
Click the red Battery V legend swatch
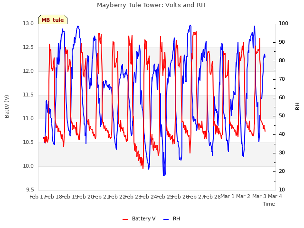coord(125,219)
